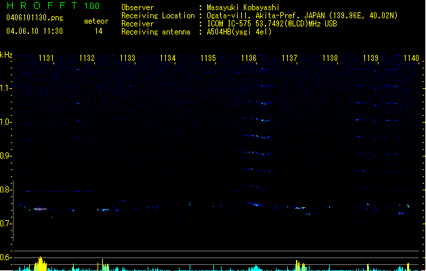Click the 0.7 kHz frequency label

point(5,224)
